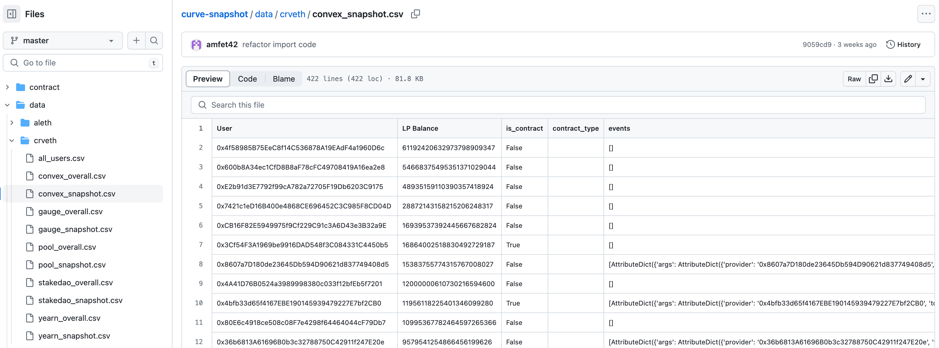
Task: Open gauge_overall.csv file
Action: point(70,212)
